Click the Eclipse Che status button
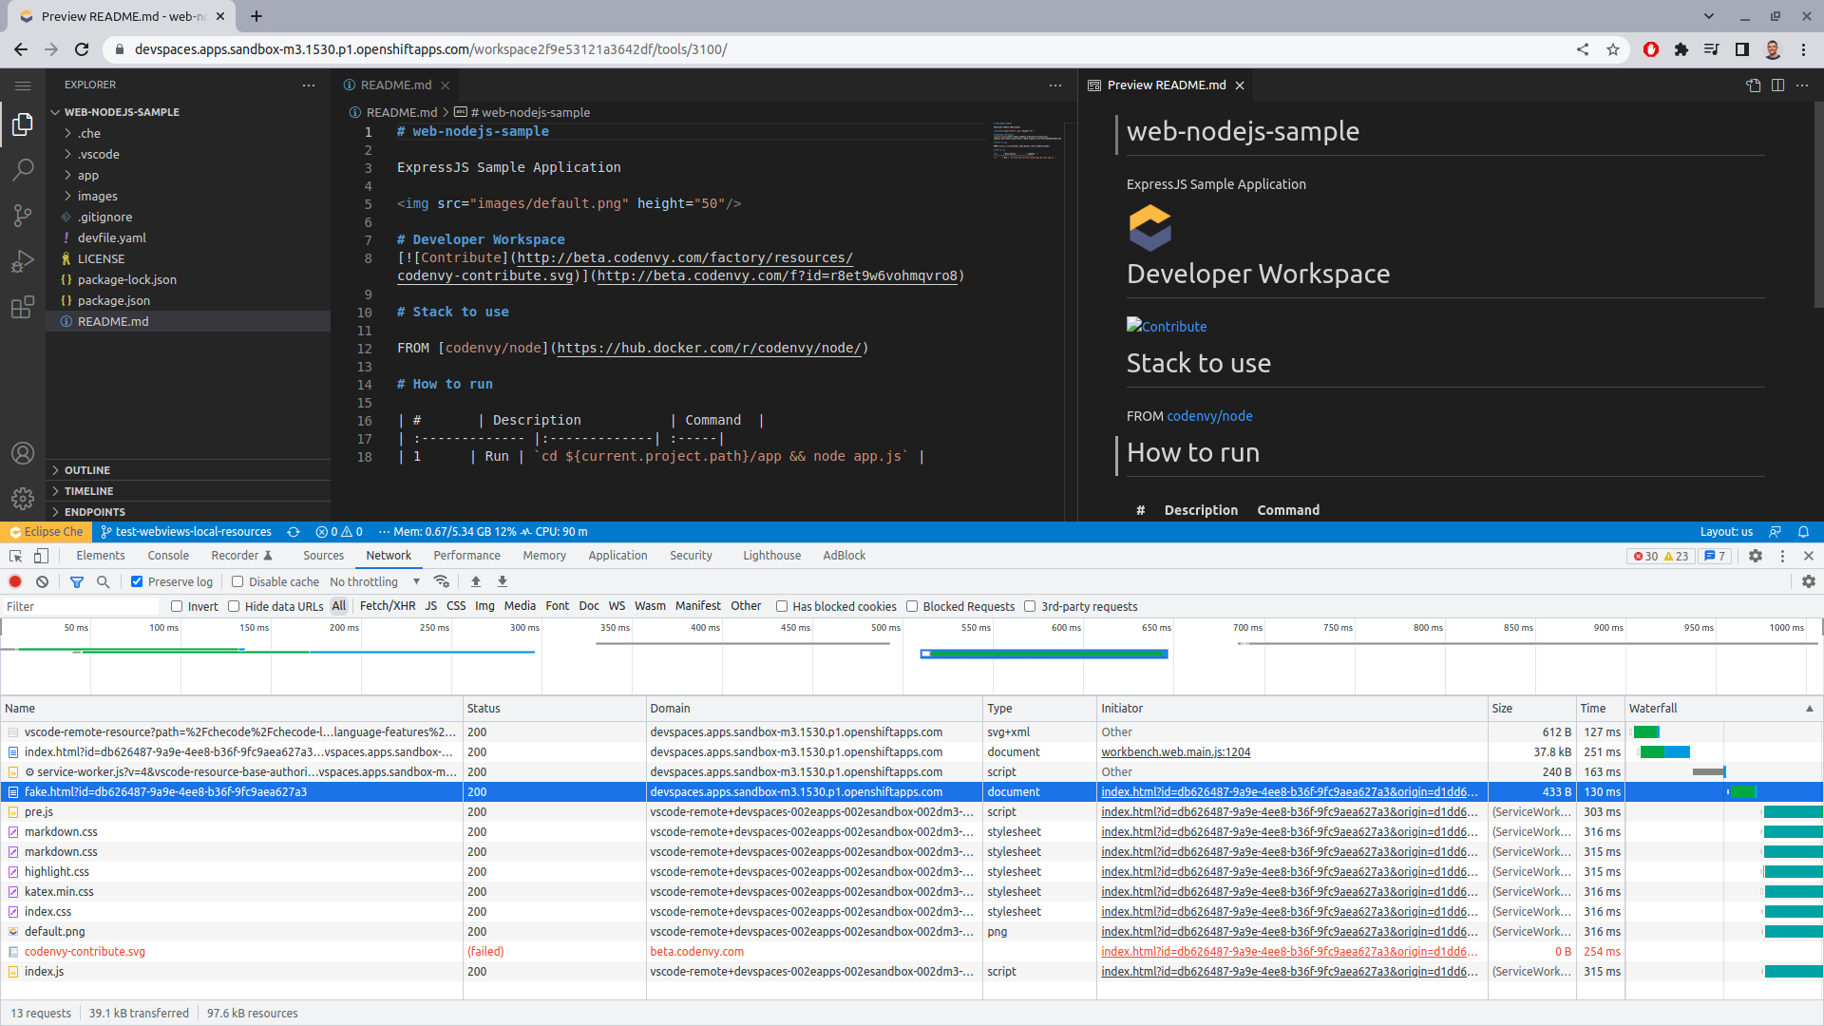Viewport: 1824px width, 1026px height. point(47,532)
